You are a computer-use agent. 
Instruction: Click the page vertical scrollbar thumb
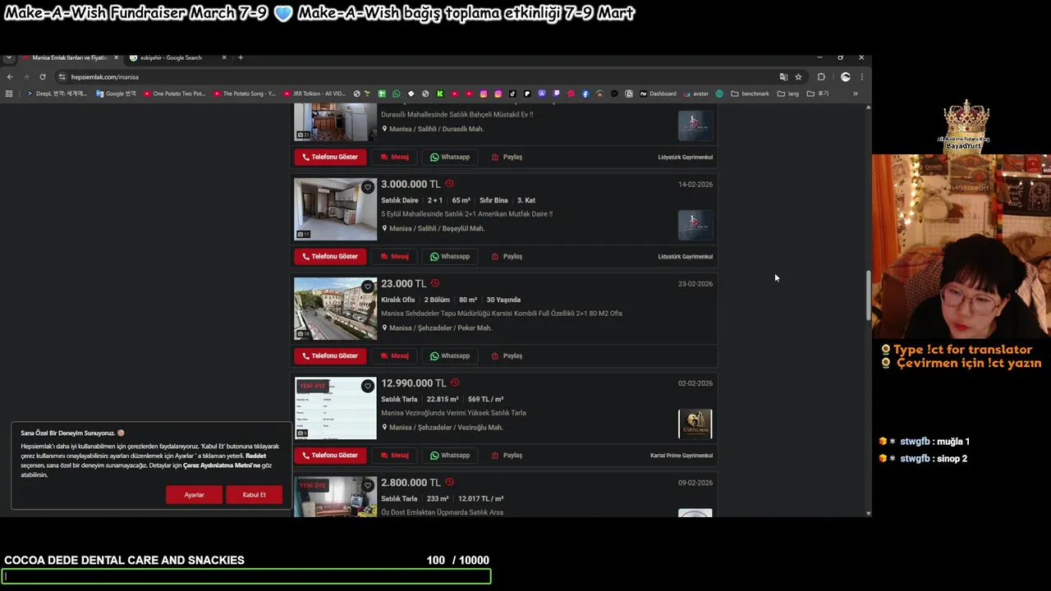pos(868,295)
